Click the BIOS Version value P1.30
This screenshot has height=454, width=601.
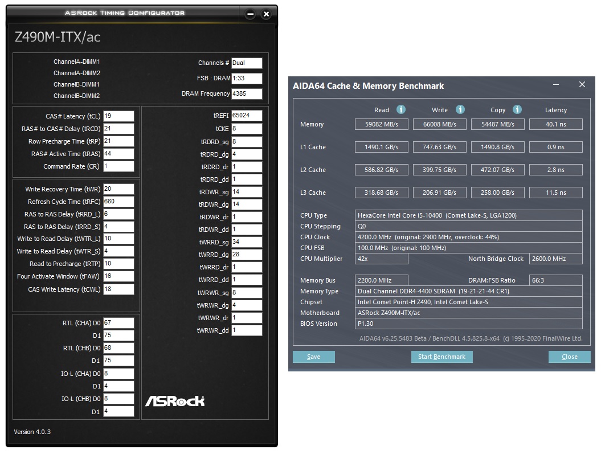(469, 324)
